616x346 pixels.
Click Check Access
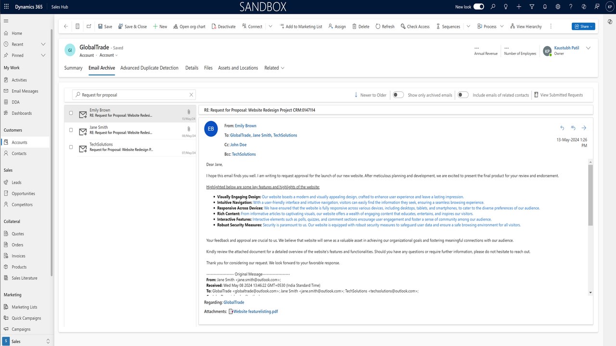pos(415,26)
